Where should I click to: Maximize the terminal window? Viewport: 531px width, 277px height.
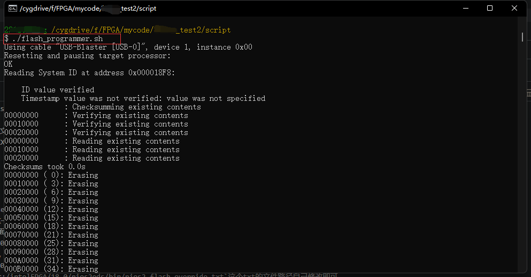(490, 9)
